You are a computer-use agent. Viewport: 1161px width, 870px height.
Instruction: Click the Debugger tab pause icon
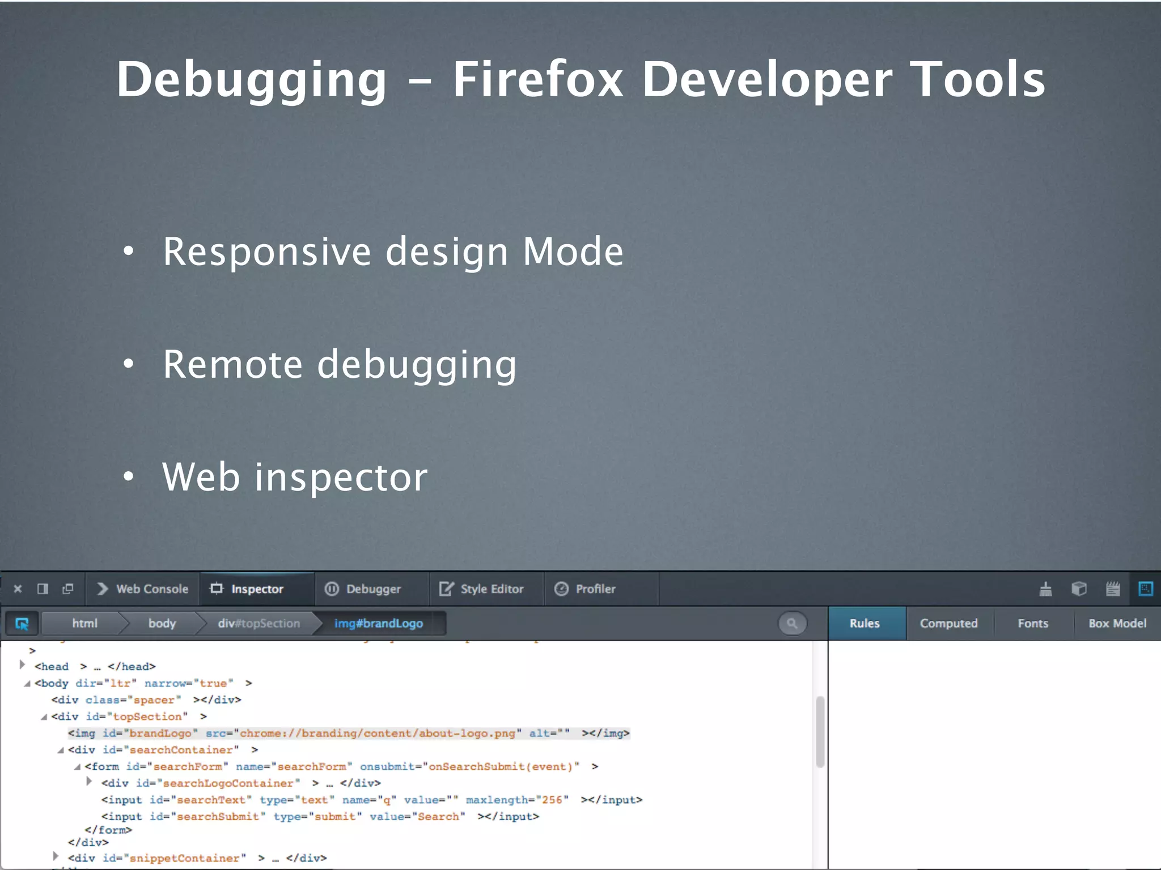pos(332,589)
